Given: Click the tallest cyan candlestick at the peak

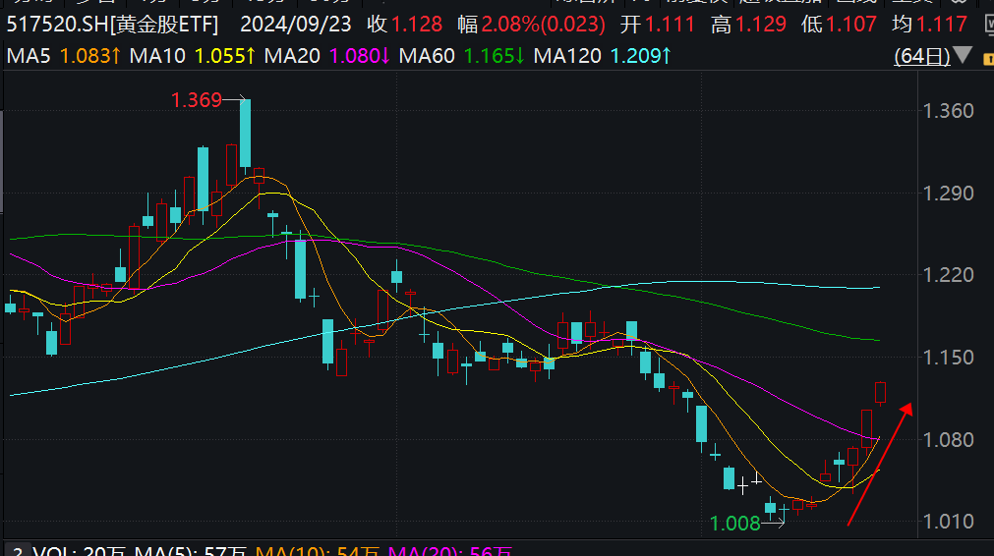Looking at the screenshot, I should tap(245, 133).
